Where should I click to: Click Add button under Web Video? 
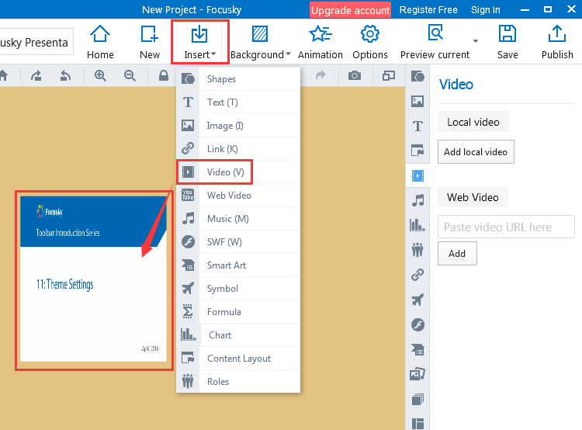pyautogui.click(x=457, y=254)
